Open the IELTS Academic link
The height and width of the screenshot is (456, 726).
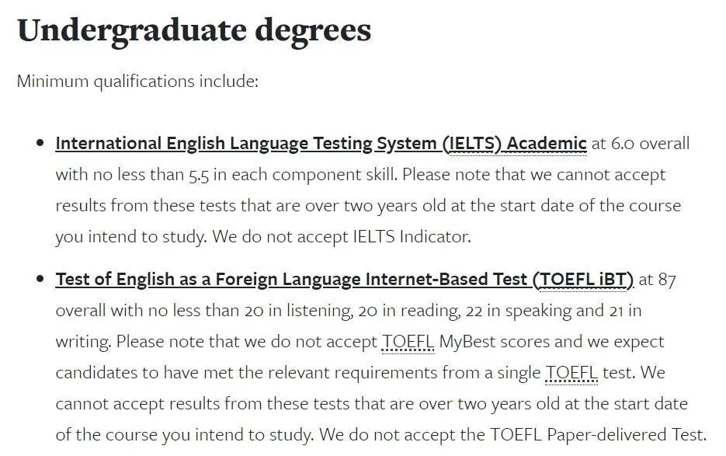point(320,144)
